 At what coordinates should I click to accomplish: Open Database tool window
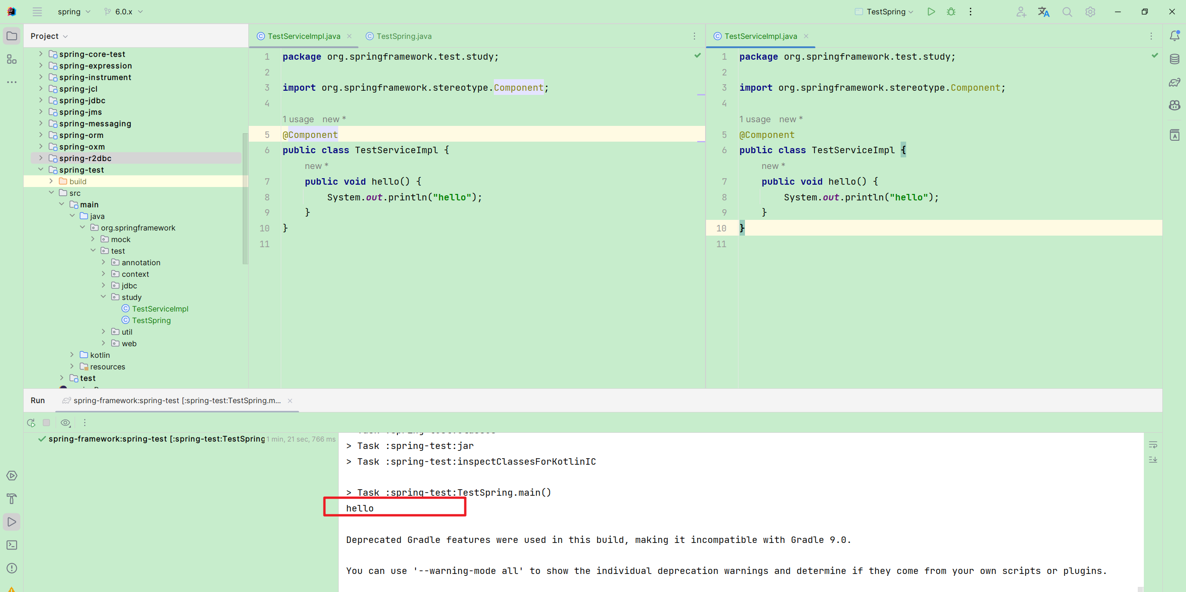[1174, 59]
